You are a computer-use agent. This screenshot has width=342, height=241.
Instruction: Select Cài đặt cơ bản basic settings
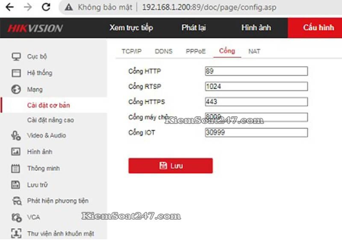(x=48, y=106)
